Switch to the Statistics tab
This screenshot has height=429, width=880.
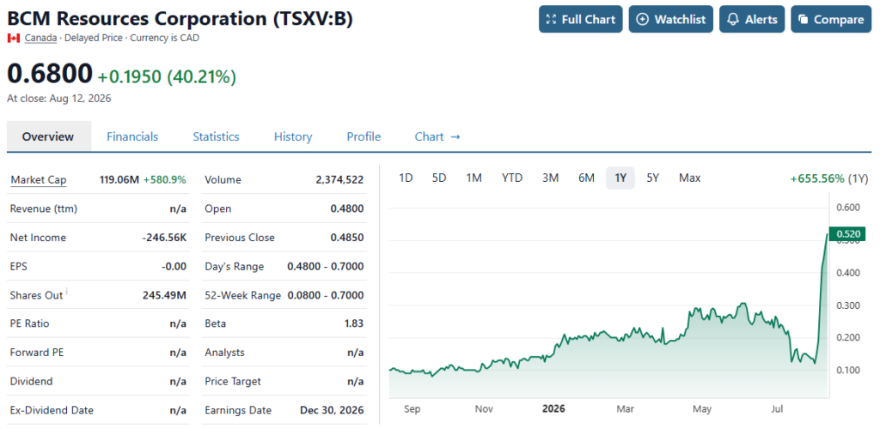[x=216, y=136]
